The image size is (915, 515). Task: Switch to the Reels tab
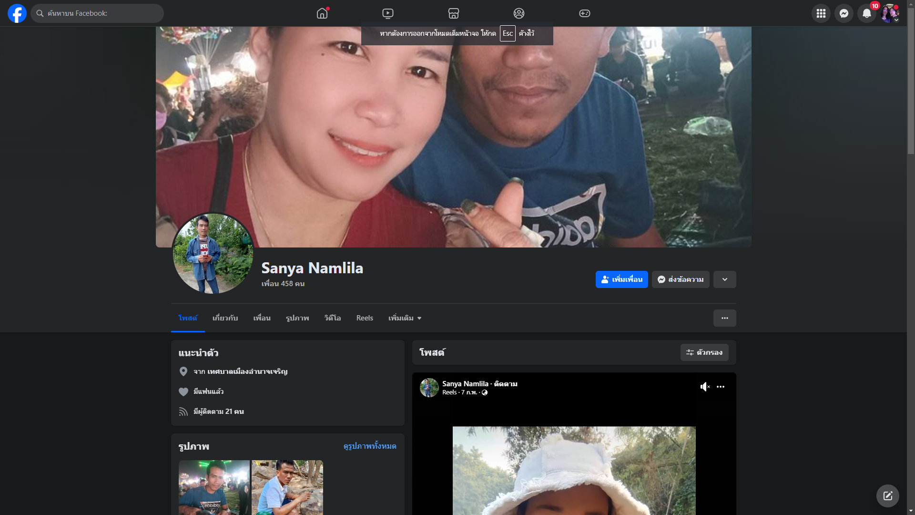pos(365,318)
